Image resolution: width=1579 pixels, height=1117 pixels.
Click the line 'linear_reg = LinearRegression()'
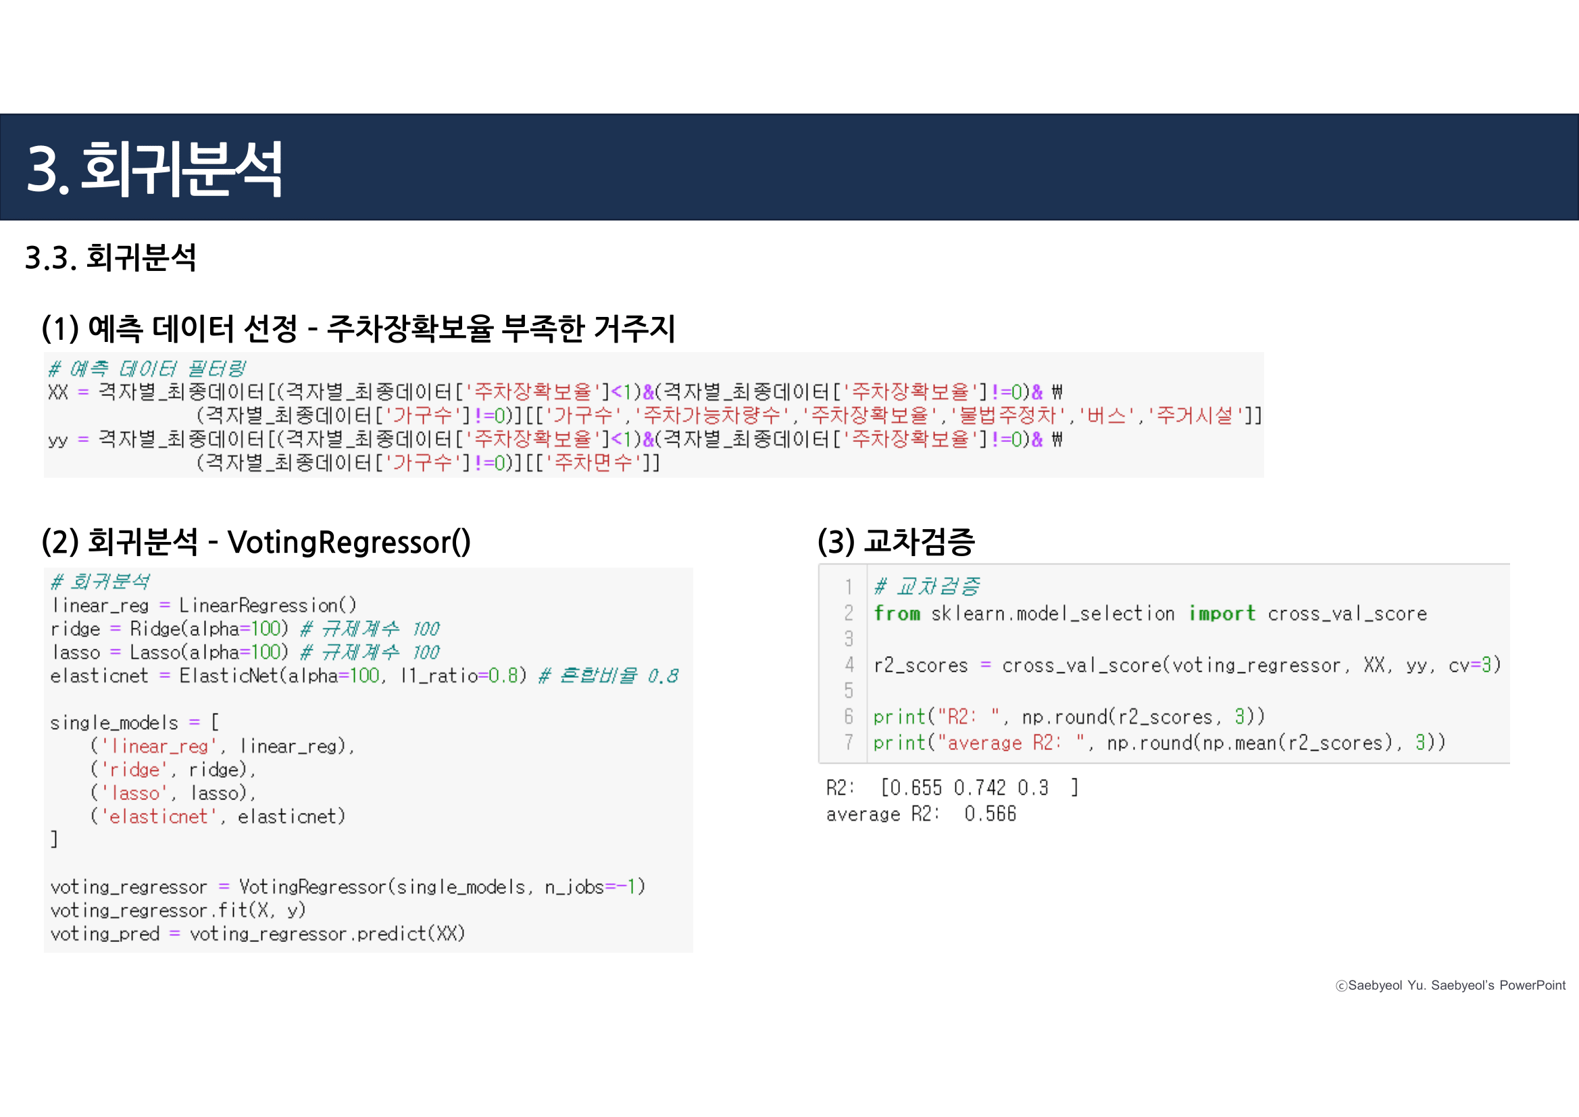pyautogui.click(x=203, y=605)
